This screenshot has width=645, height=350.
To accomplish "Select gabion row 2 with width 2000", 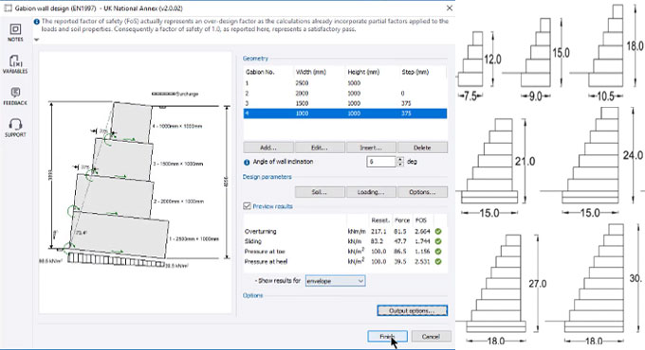I will [x=345, y=94].
